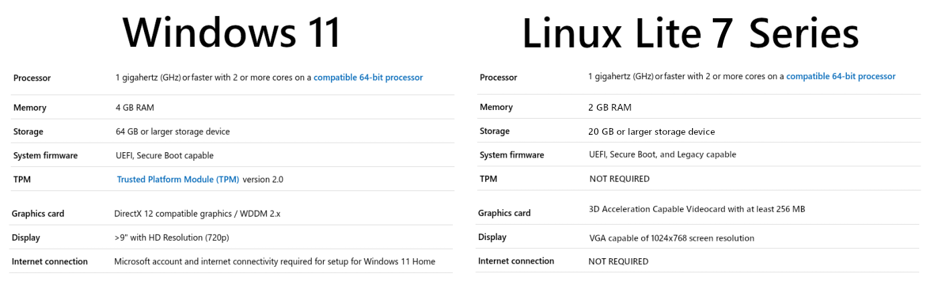934x285 pixels.
Task: Follow the Trusted Platform Module (TPM) link
Action: (178, 180)
